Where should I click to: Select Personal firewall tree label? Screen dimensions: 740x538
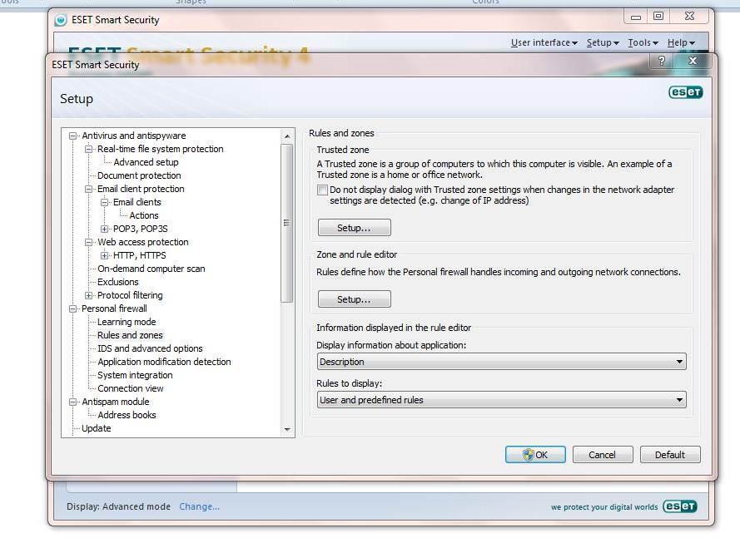114,308
